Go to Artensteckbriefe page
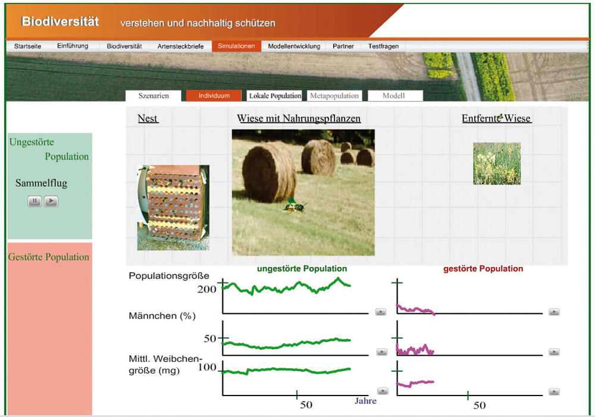Viewport: 595px width, 417px height. [x=180, y=46]
